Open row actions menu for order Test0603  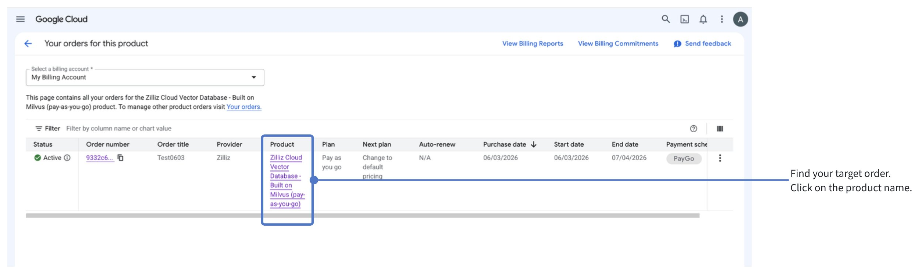pos(720,158)
